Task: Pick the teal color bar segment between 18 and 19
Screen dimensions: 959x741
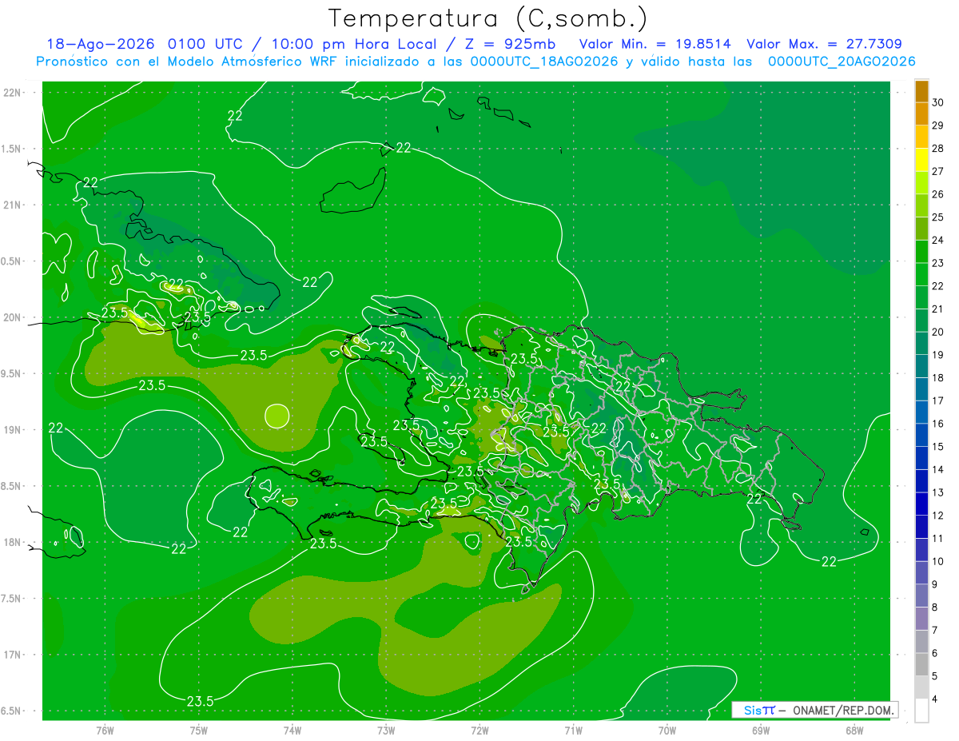Action: coord(921,367)
